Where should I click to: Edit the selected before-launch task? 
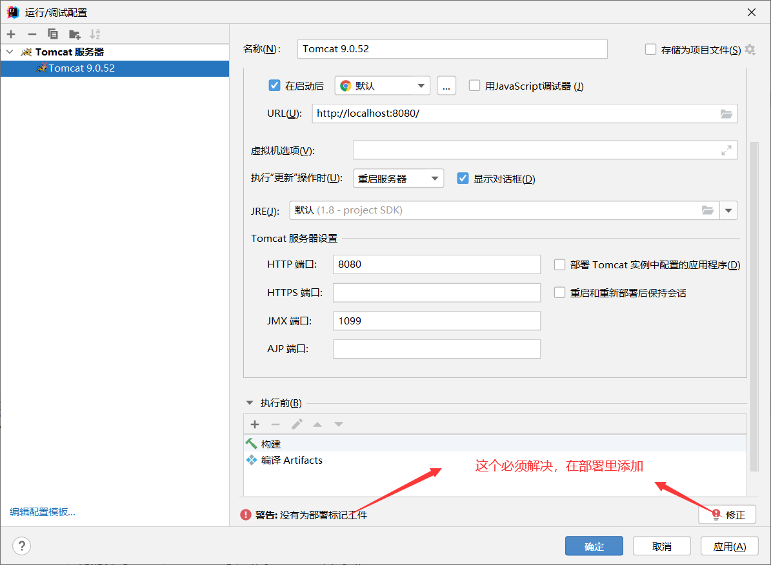point(297,424)
